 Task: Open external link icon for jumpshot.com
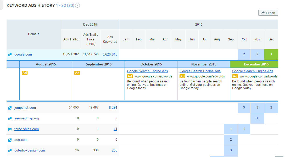[x=10, y=108]
